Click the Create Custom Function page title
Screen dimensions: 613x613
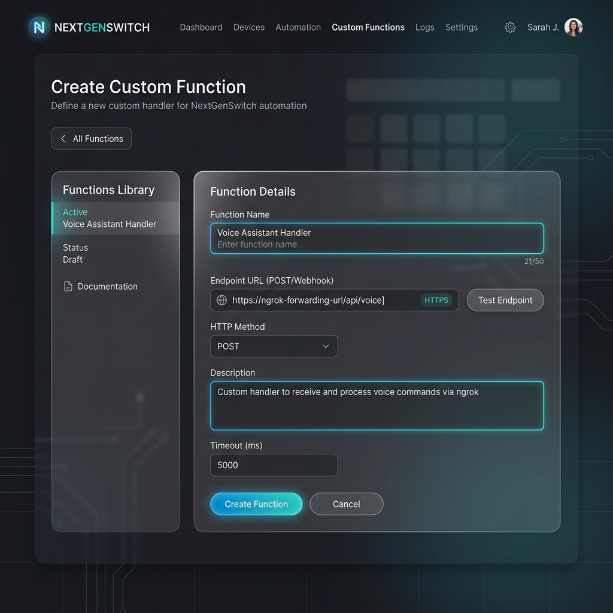click(x=148, y=87)
